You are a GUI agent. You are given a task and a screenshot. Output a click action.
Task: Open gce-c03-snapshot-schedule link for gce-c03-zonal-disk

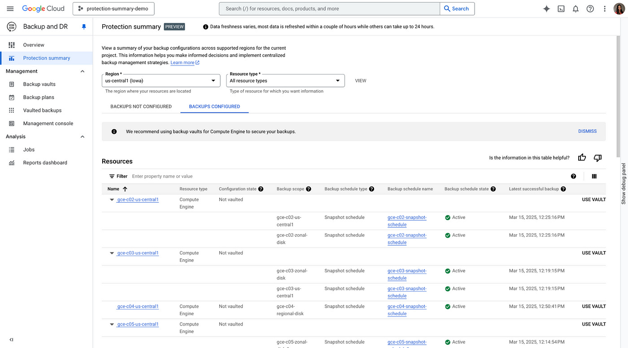(x=407, y=274)
